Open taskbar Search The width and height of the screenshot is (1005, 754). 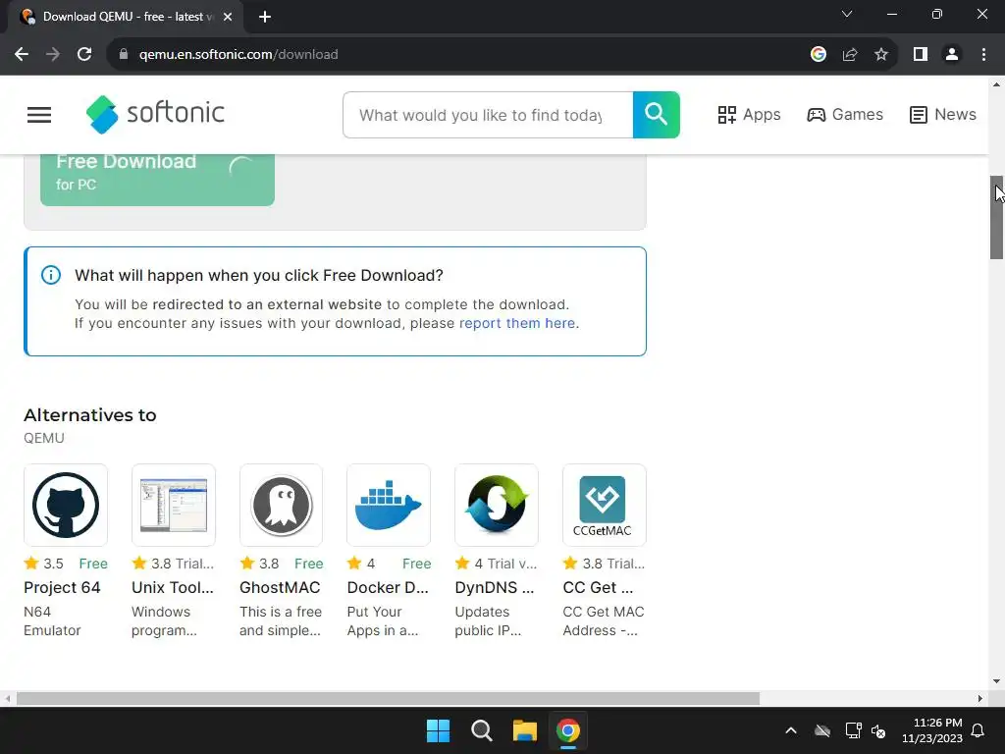[x=481, y=730]
